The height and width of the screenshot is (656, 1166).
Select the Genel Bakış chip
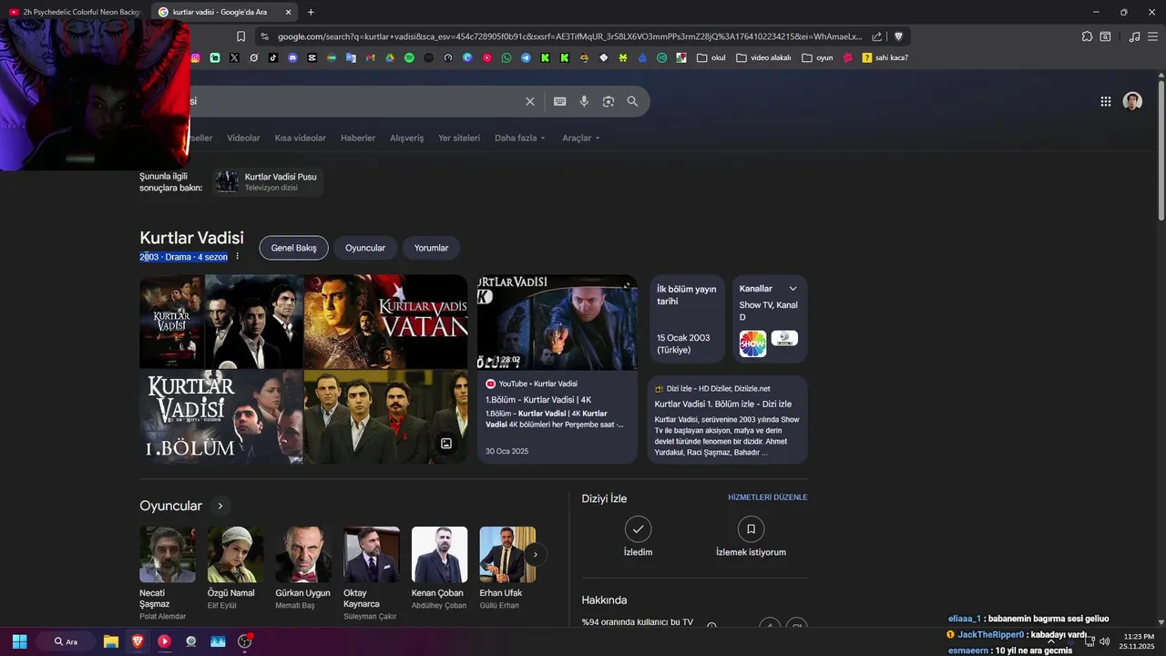(x=293, y=248)
